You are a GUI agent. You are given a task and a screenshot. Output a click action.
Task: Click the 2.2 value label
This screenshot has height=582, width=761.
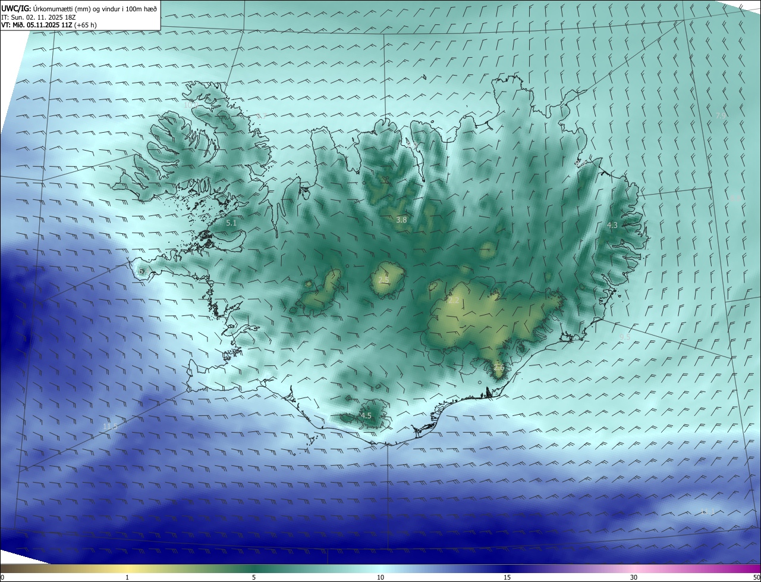(x=454, y=301)
